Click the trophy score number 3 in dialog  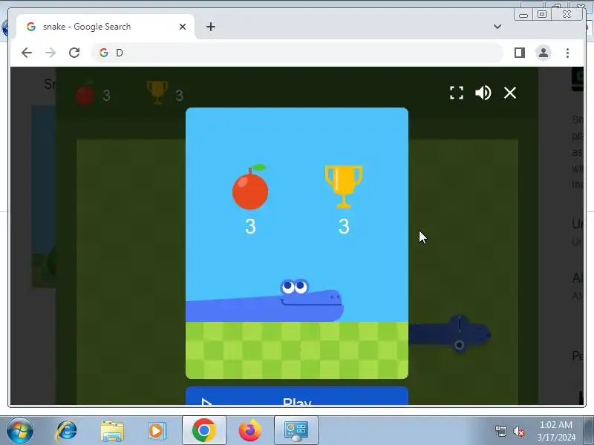(344, 226)
